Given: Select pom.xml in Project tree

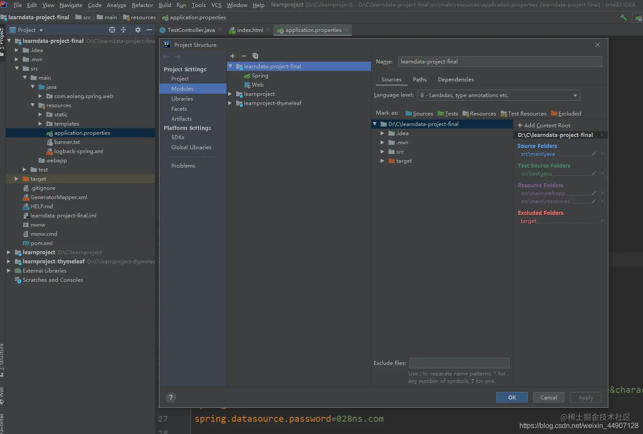Looking at the screenshot, I should point(41,243).
